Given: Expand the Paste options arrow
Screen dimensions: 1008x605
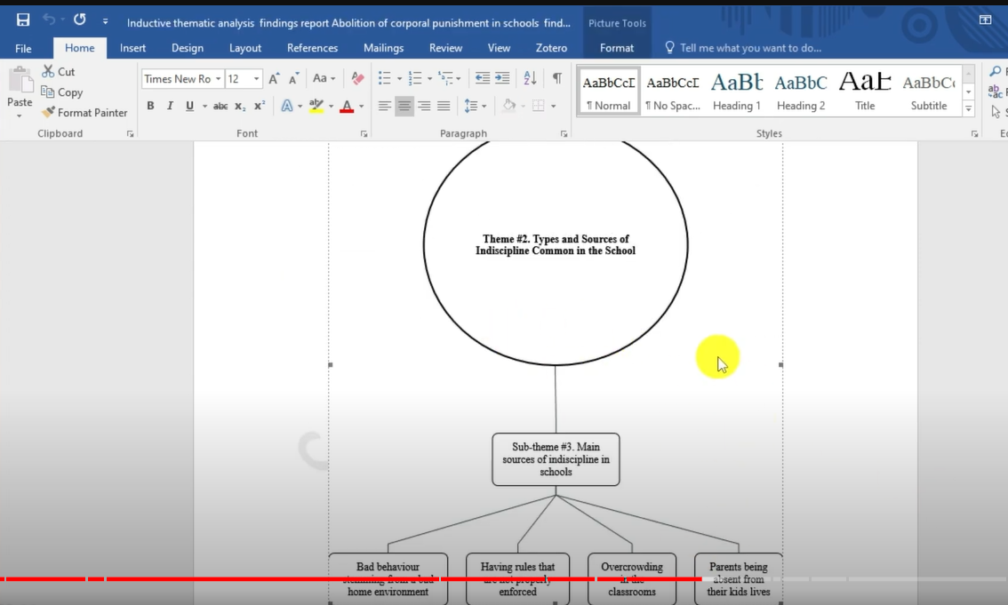Looking at the screenshot, I should click(x=20, y=116).
